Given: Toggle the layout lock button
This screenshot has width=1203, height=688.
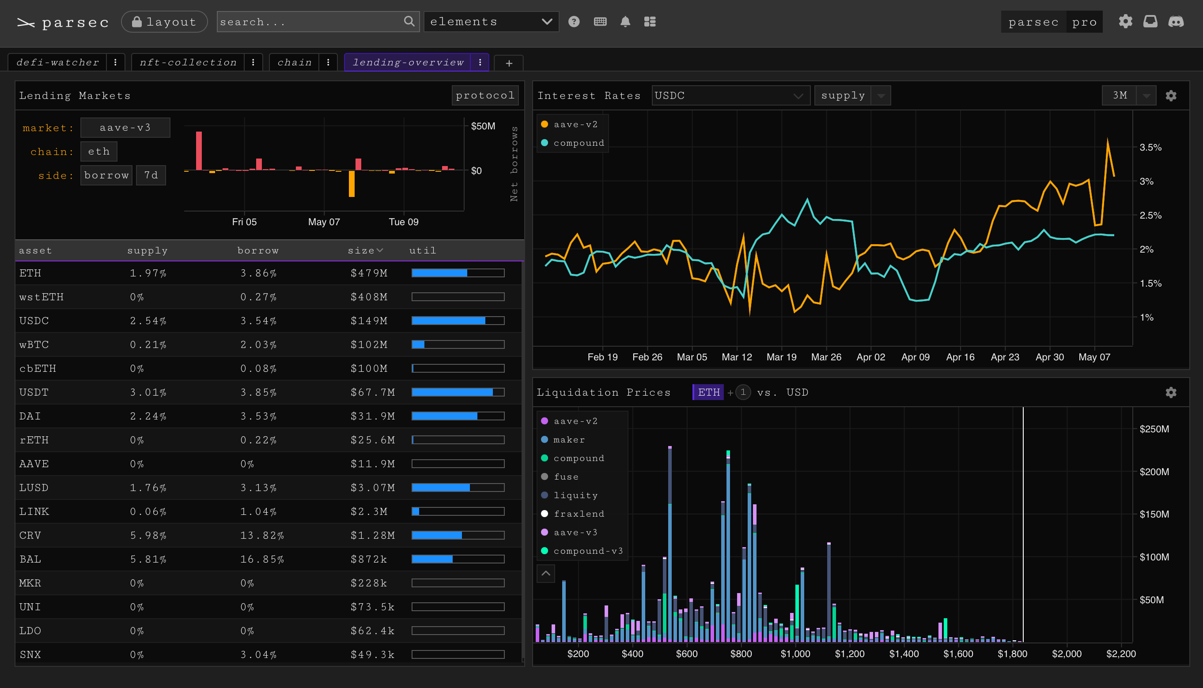Looking at the screenshot, I should pos(164,22).
